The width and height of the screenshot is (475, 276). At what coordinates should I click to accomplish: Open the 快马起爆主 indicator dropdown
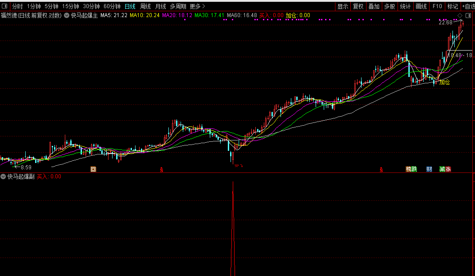67,15
